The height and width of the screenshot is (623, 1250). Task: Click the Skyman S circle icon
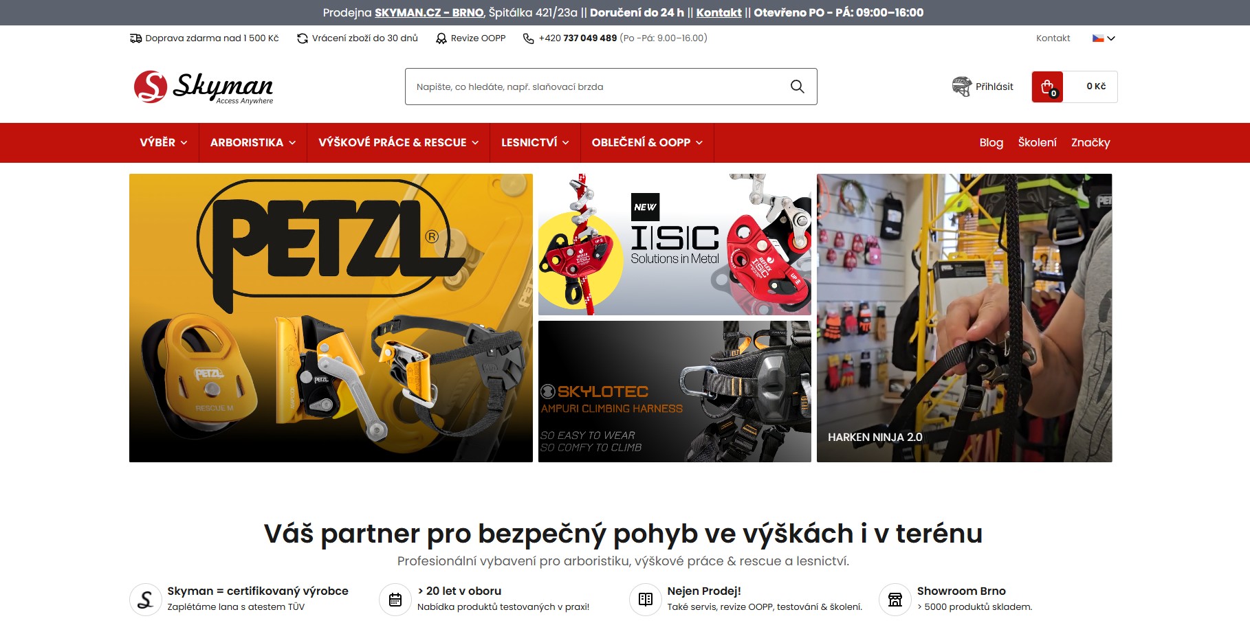(145, 600)
